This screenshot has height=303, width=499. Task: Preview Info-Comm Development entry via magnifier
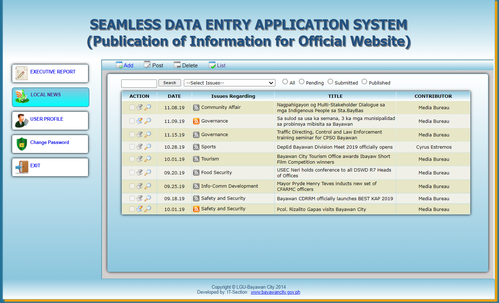[148, 186]
